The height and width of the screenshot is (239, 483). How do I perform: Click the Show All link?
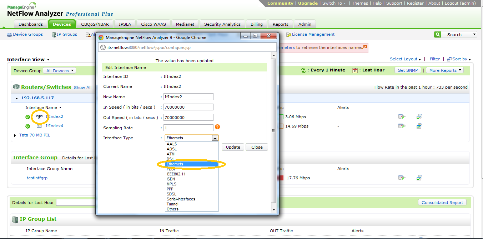tap(82, 87)
